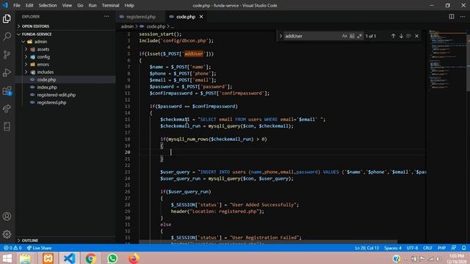Open the Windows Start button
The width and height of the screenshot is (470, 264).
click(x=7, y=258)
